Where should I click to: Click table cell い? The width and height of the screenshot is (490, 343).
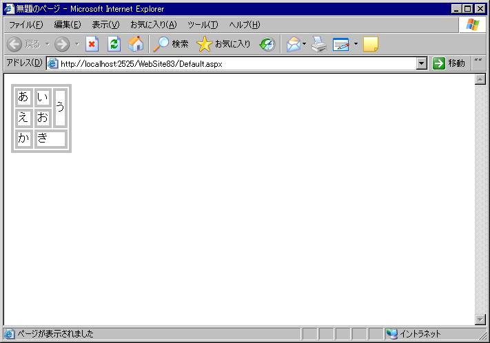click(x=43, y=97)
